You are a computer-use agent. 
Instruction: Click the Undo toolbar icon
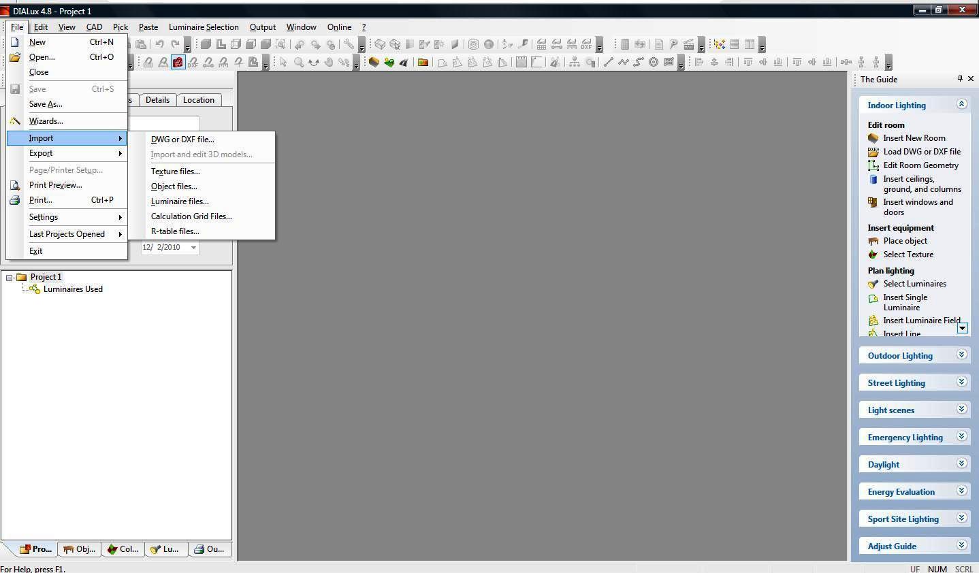click(x=159, y=44)
